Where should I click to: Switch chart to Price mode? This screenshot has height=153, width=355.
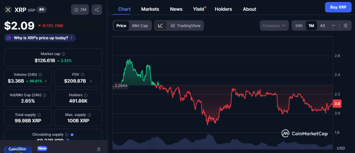point(121,26)
